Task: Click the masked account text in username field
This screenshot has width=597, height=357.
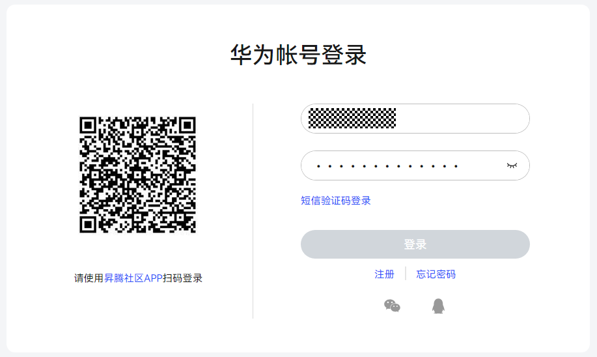Action: coord(352,118)
